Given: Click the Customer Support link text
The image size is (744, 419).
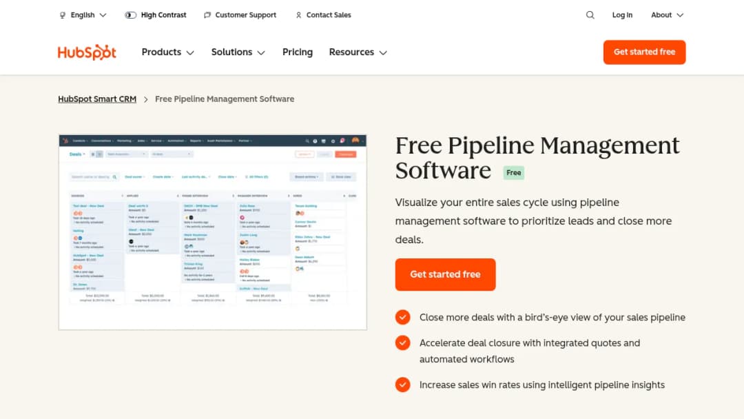Looking at the screenshot, I should (x=245, y=15).
